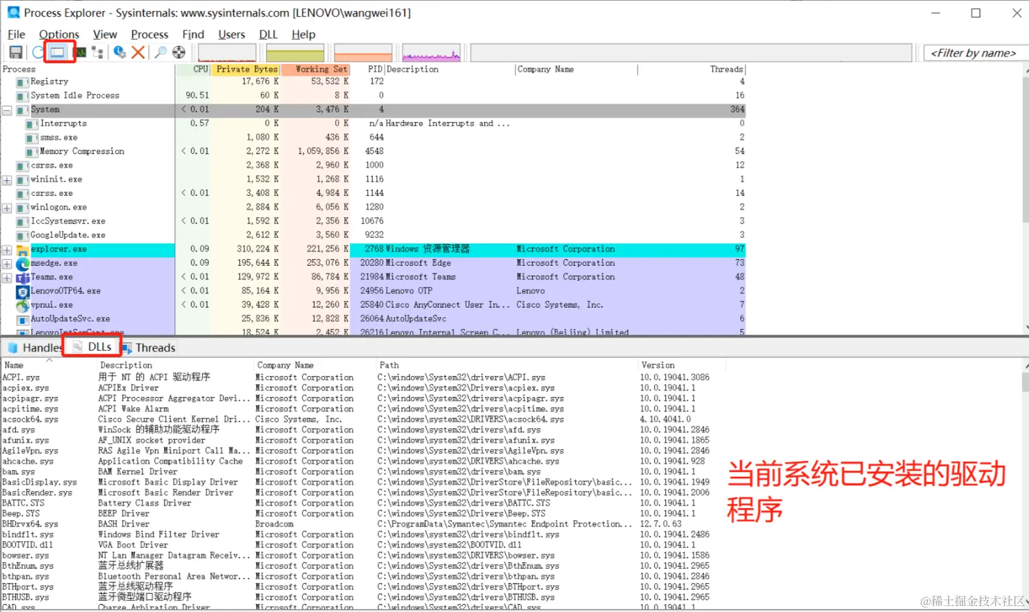Open the File menu

(x=16, y=35)
